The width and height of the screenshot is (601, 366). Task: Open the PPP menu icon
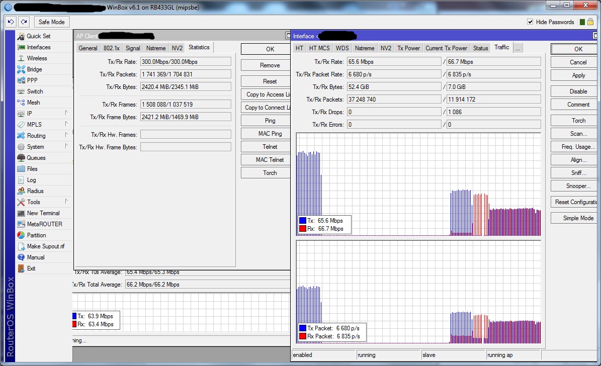pyautogui.click(x=21, y=80)
